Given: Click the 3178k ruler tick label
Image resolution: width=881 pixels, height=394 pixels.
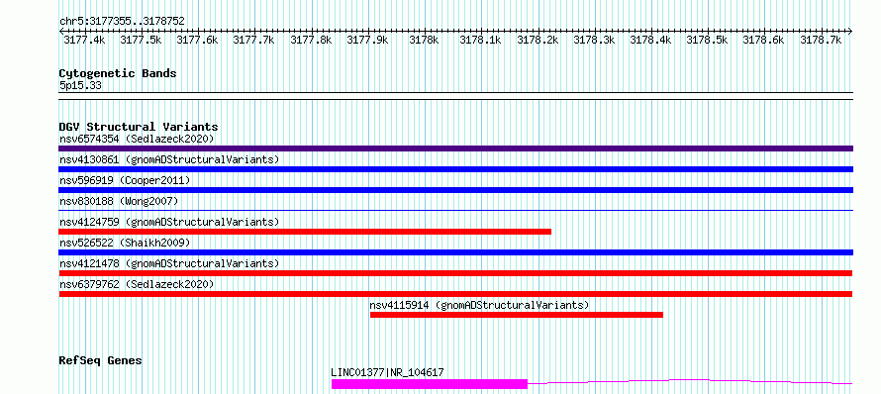Looking at the screenshot, I should click(x=424, y=40).
